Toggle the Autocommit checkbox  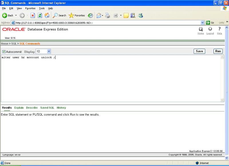pyautogui.click(x=4, y=52)
